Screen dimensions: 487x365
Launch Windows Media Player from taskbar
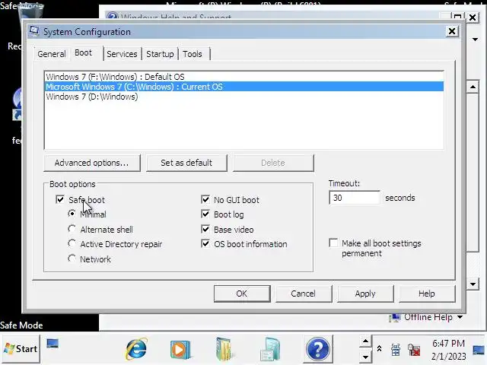pos(180,349)
